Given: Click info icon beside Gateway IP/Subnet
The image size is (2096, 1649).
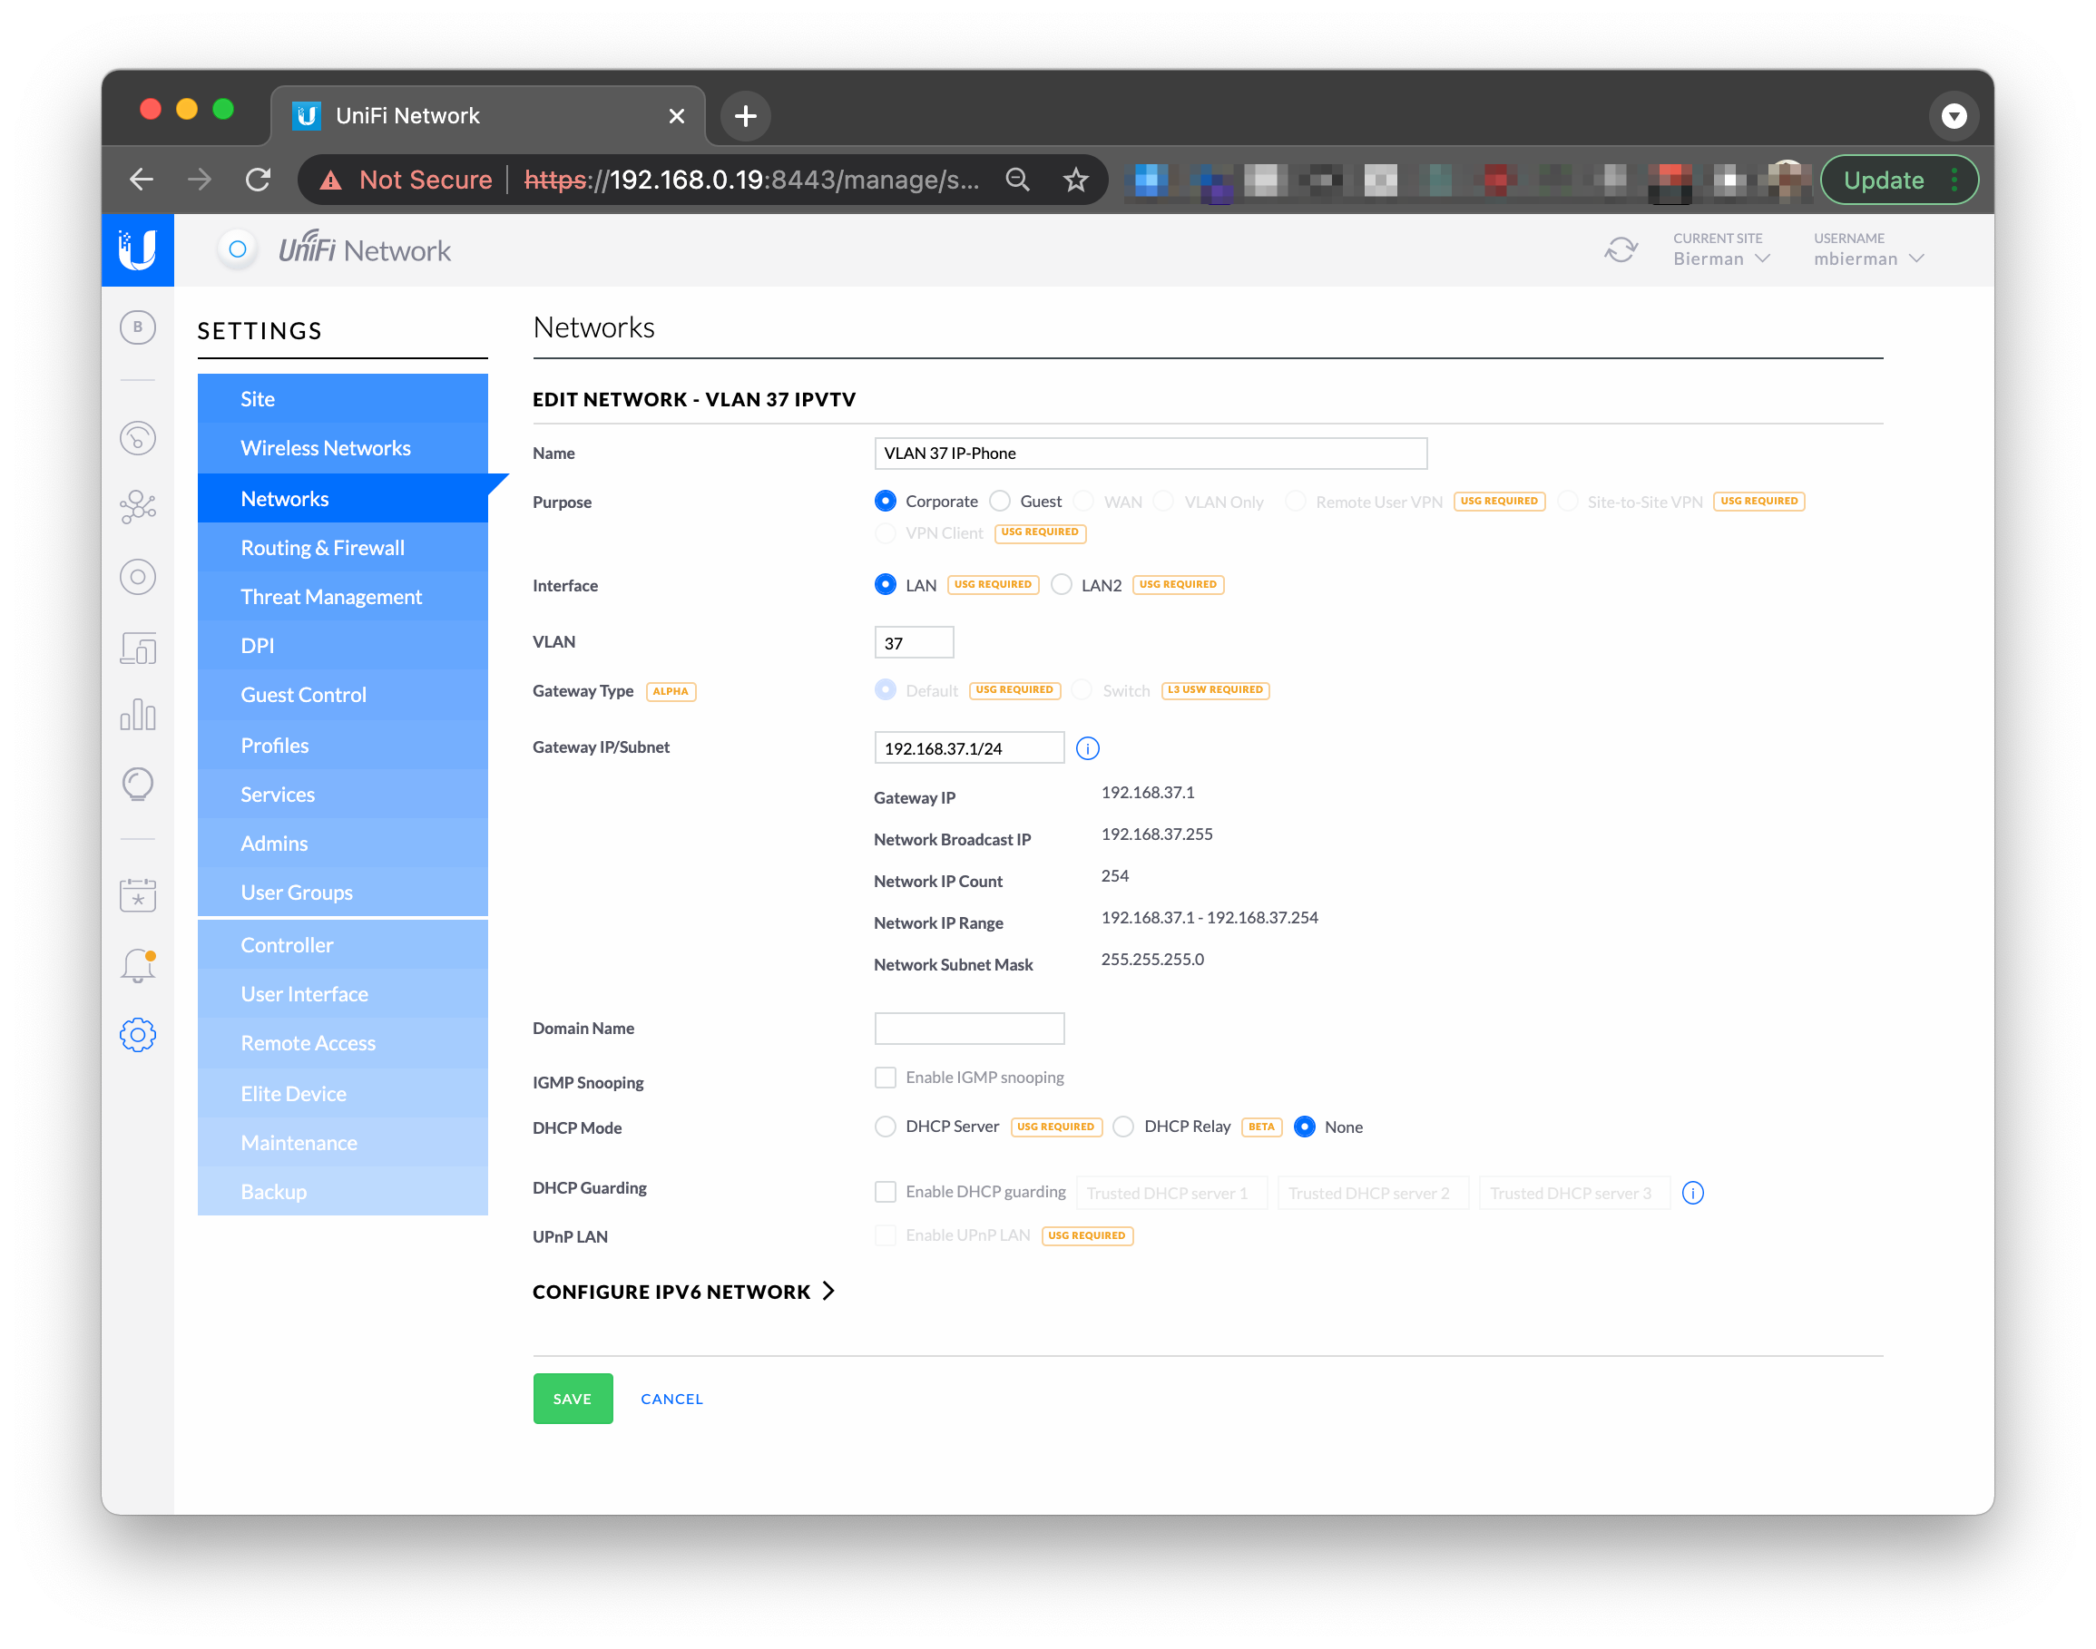Looking at the screenshot, I should (x=1088, y=748).
